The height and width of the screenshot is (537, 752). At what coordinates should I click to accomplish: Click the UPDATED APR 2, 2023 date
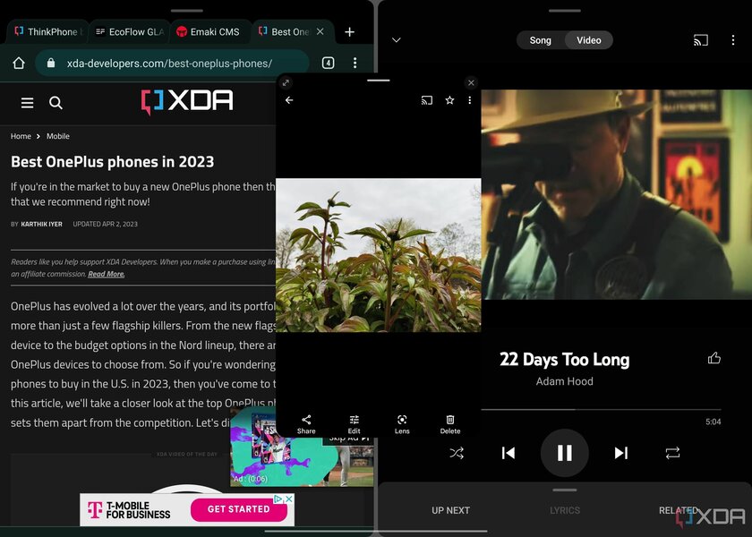105,224
